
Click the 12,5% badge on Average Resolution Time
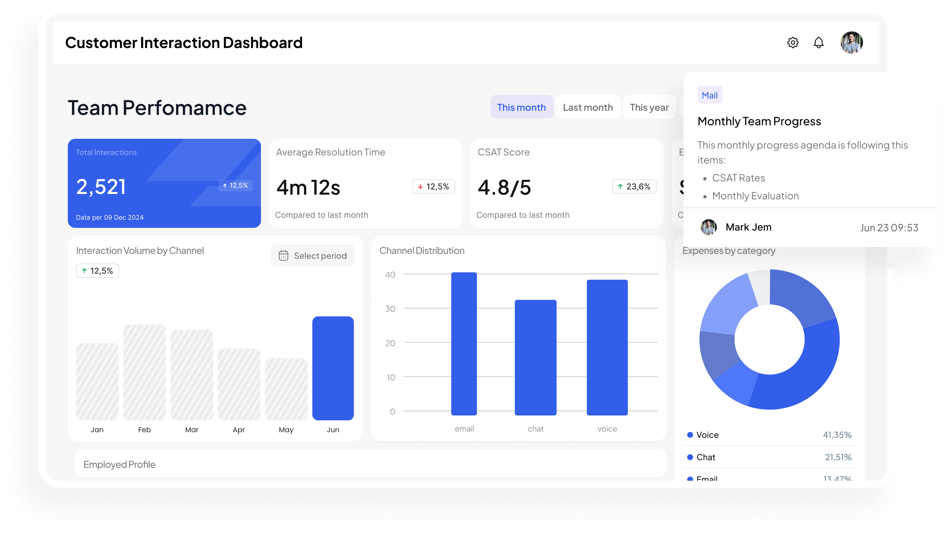pos(434,186)
